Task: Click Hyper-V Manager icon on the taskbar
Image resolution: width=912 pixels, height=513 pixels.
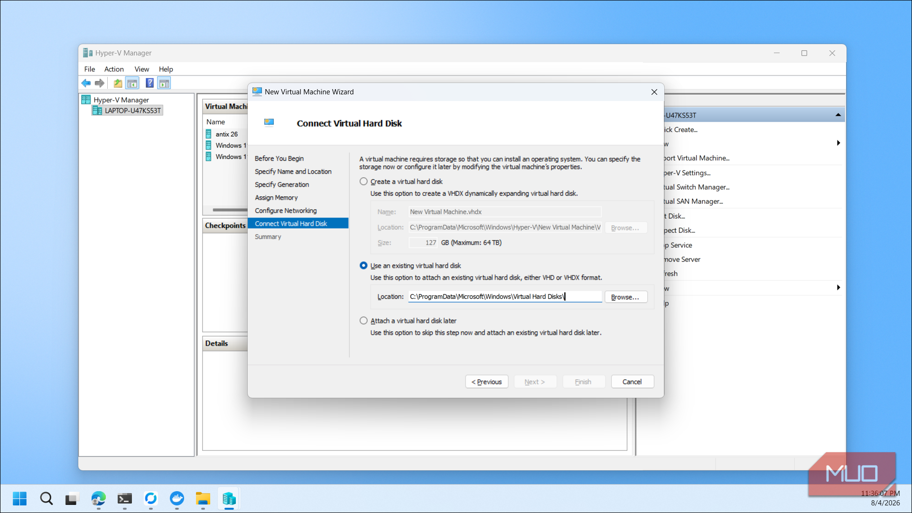Action: pos(229,498)
